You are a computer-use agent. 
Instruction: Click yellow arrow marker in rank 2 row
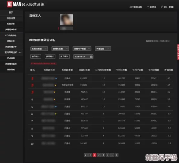[x=55, y=85]
